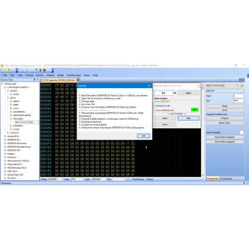
Task: Click Open in the POLARIS script panel
Action: click(165, 118)
